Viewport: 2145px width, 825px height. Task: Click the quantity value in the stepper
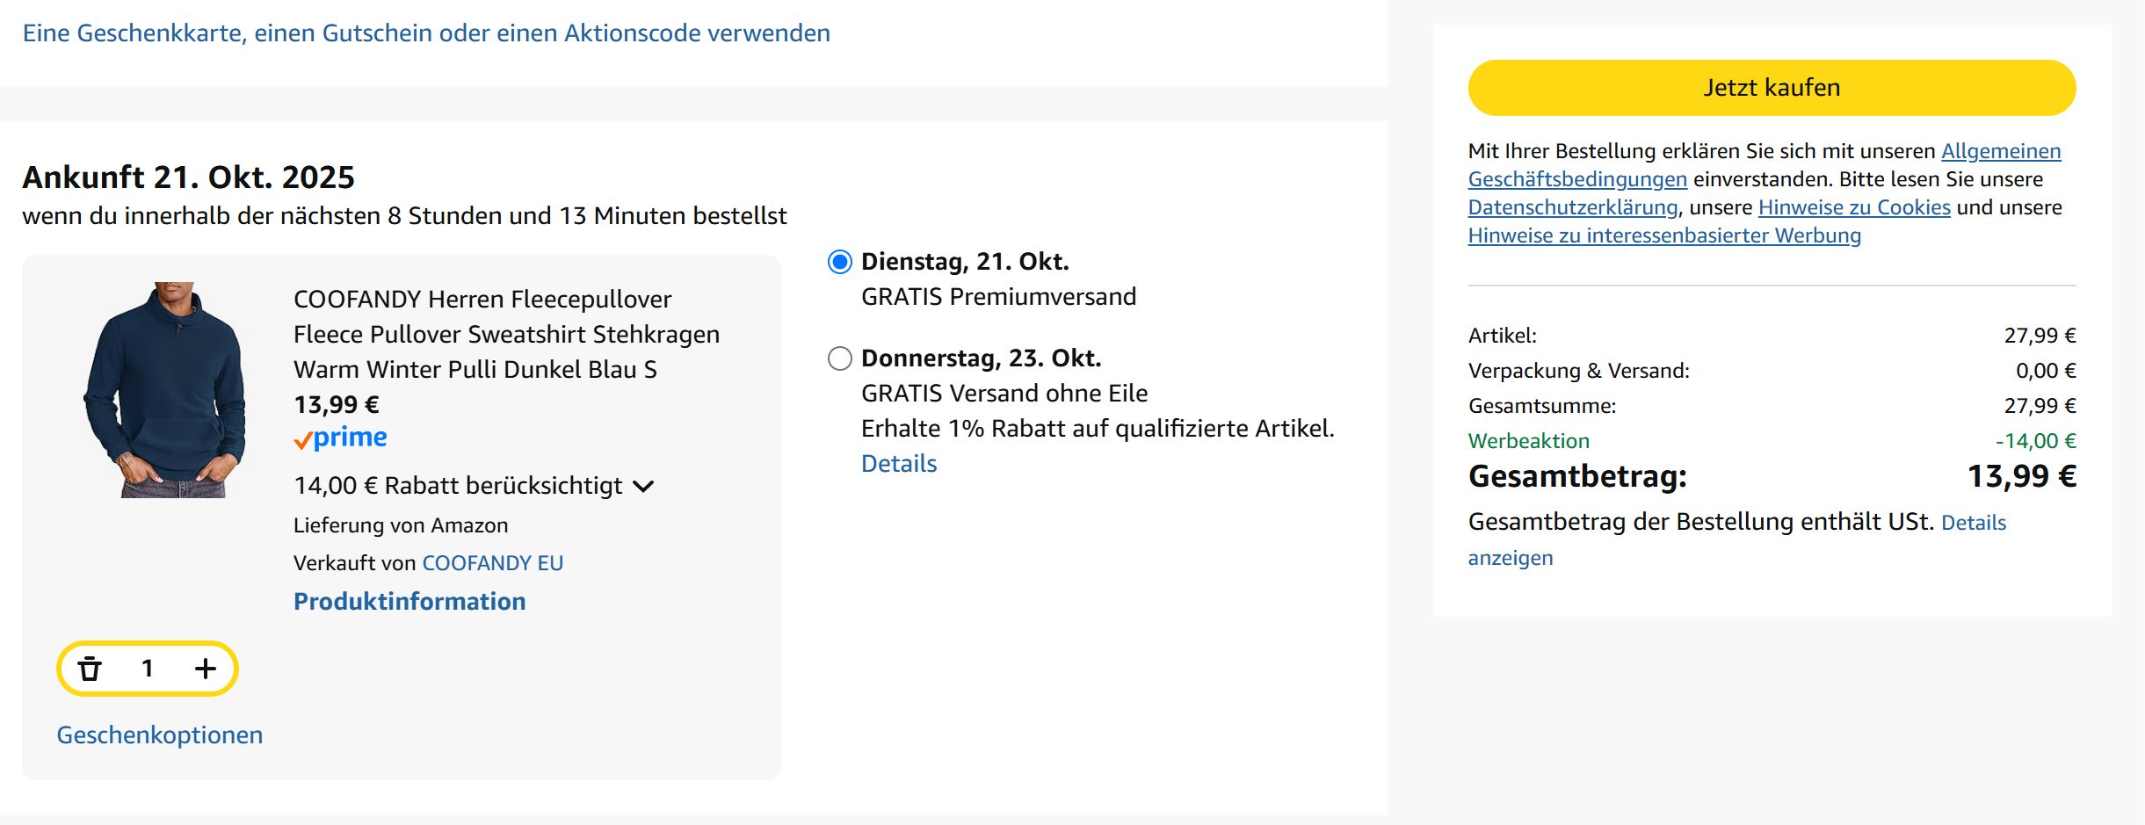click(x=147, y=669)
